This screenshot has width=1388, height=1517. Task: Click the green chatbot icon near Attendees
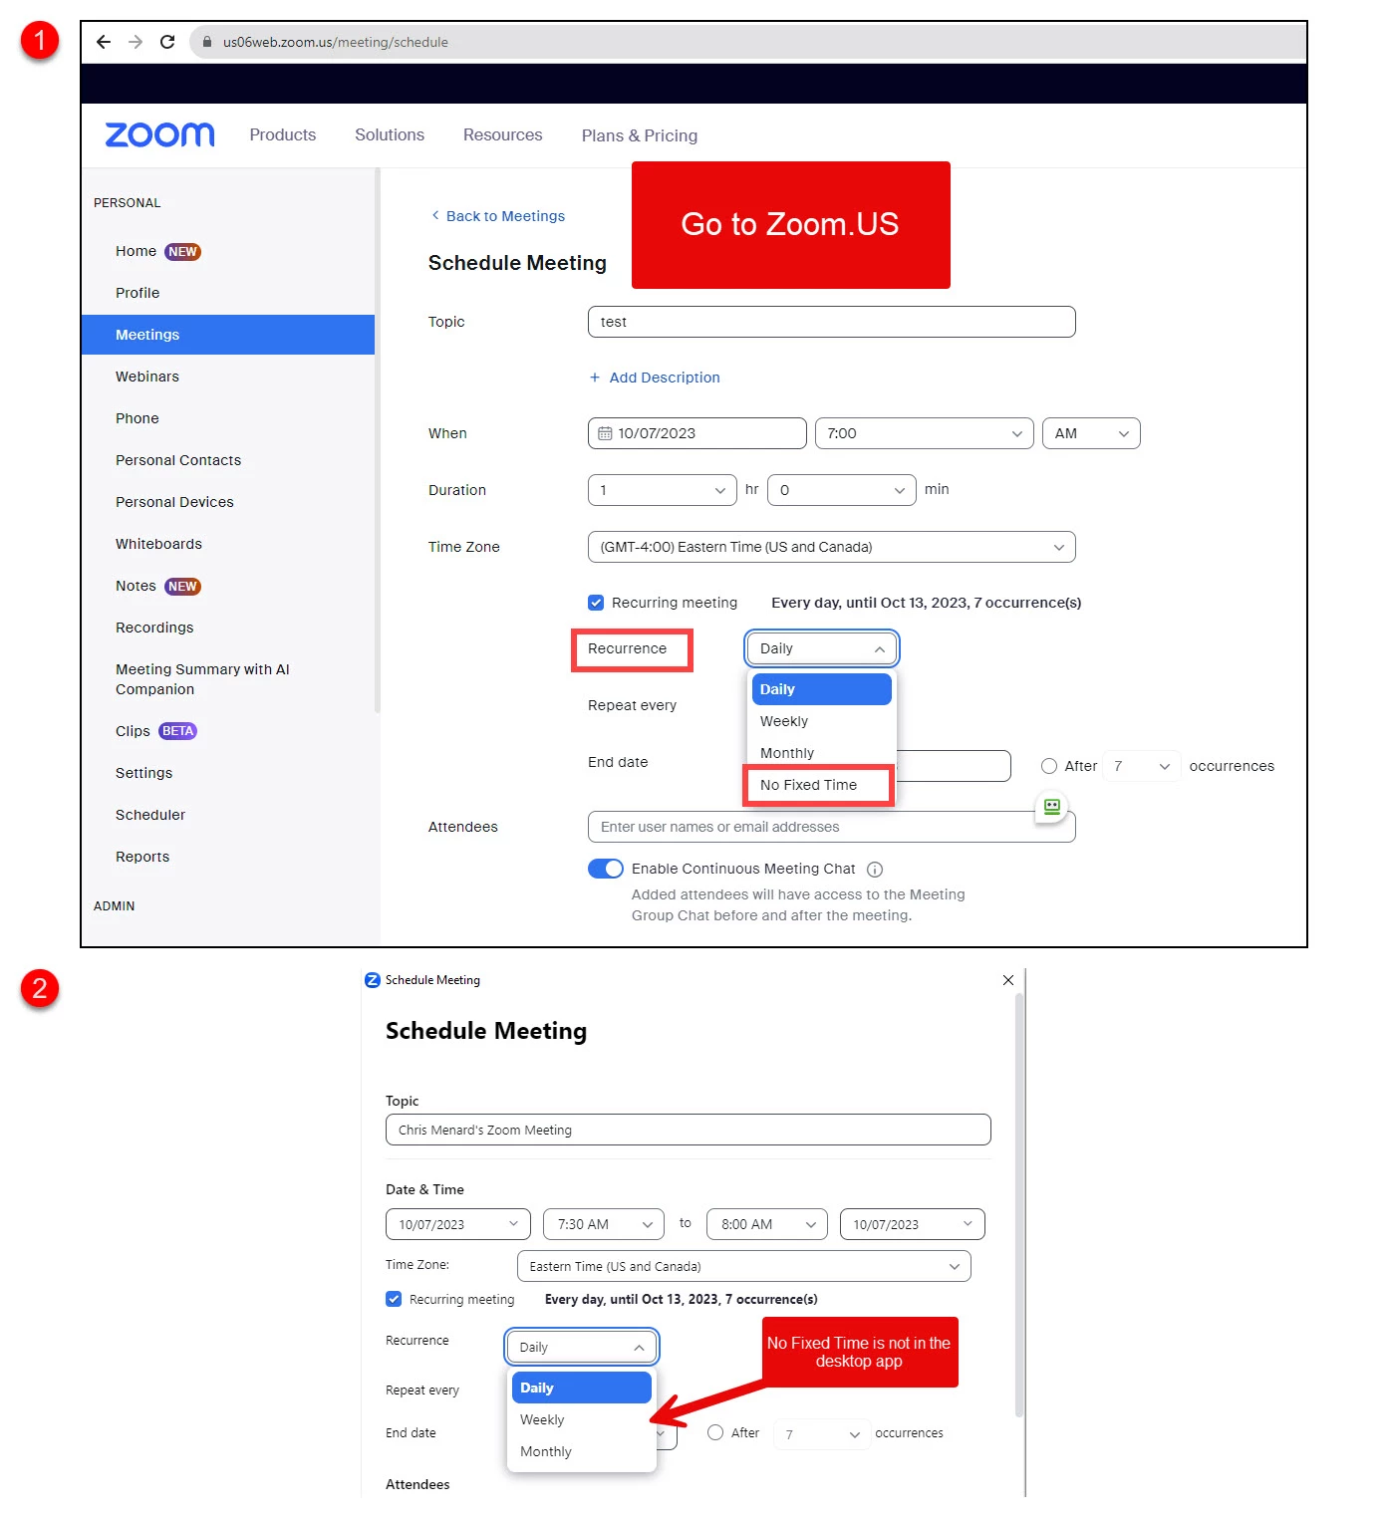(1052, 807)
